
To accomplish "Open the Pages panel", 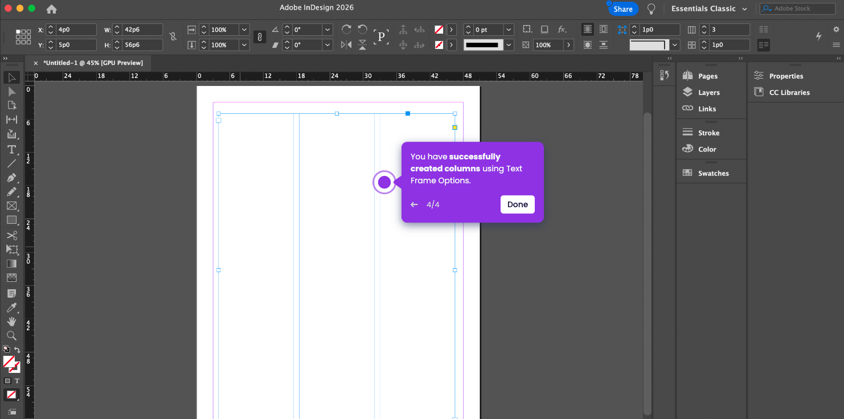I will point(707,76).
